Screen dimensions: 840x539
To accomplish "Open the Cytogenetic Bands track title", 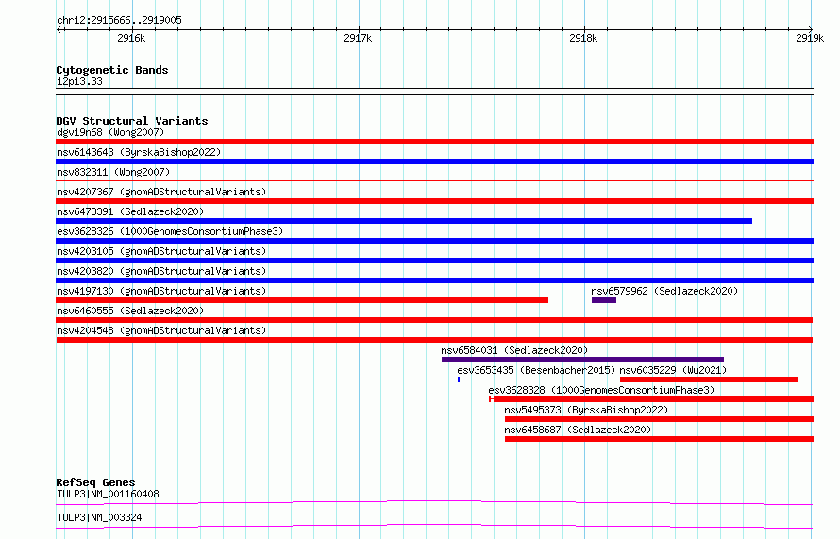I will (112, 70).
